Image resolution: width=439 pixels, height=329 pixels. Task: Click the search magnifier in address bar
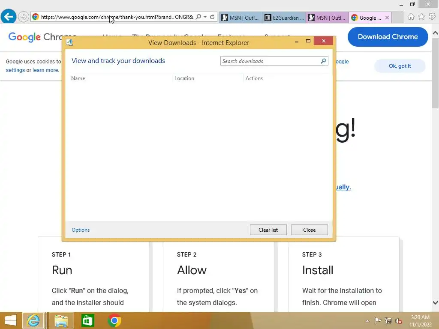(198, 17)
